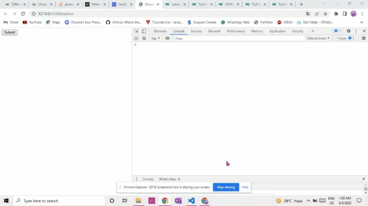Open the tab search dropdown arrow

pos(325,4)
